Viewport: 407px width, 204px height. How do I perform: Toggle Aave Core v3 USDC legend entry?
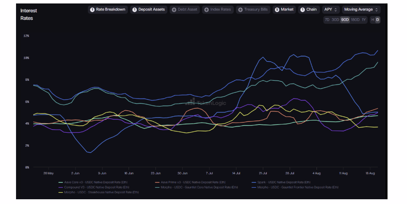pyautogui.click(x=93, y=182)
